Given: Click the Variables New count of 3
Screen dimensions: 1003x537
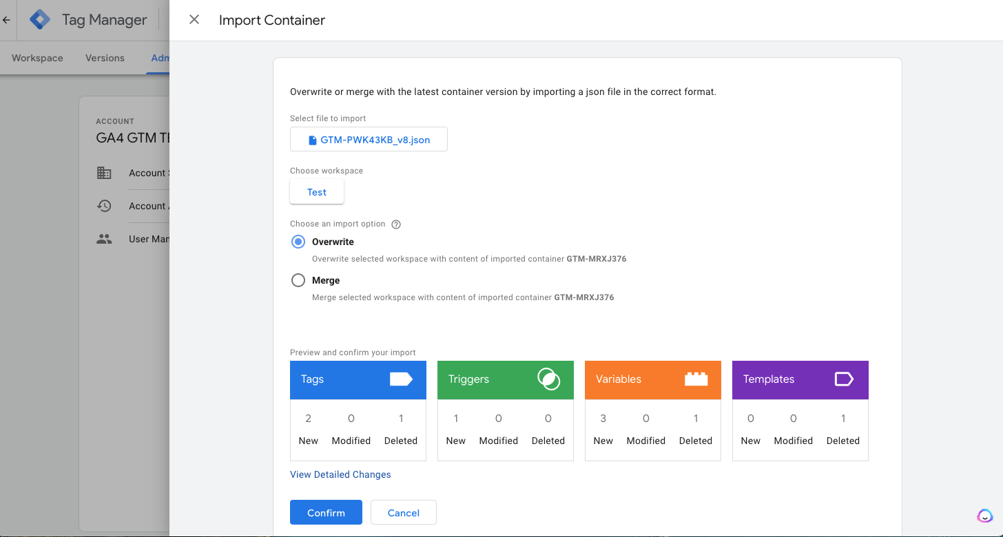Looking at the screenshot, I should [x=603, y=418].
